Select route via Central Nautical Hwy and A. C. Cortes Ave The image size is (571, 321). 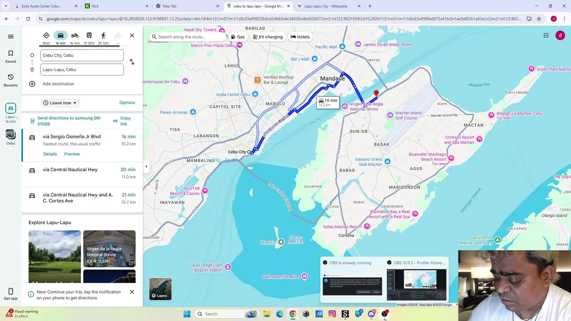pyautogui.click(x=82, y=199)
